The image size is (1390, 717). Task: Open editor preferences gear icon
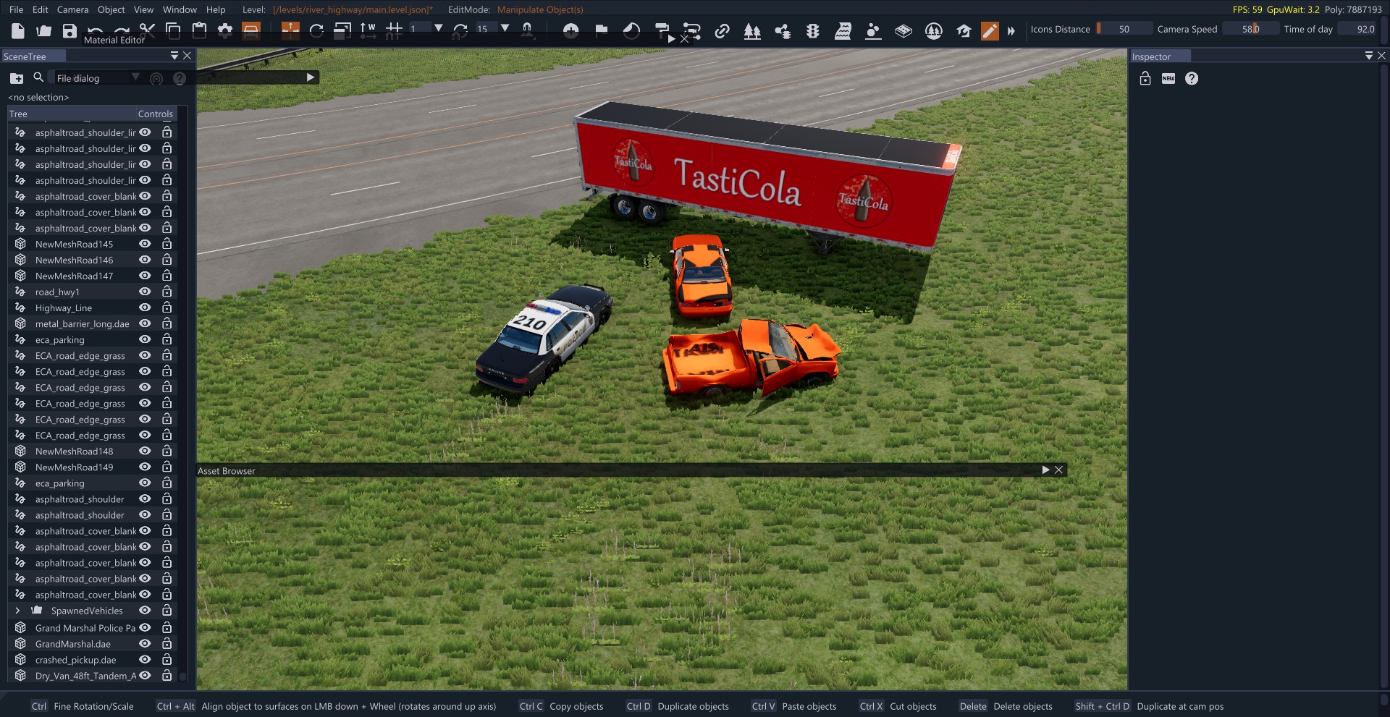(225, 30)
